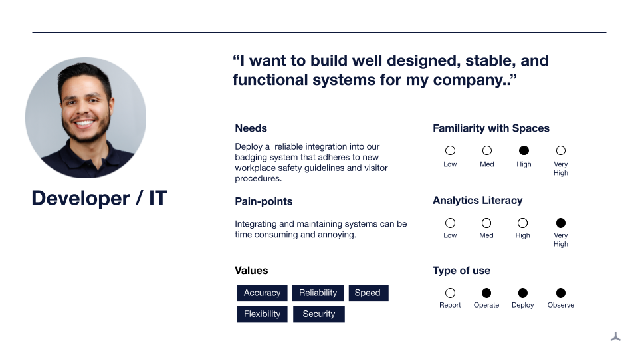The width and height of the screenshot is (638, 359).
Task: Click the logo icon in the bottom-right corner
Action: [x=615, y=337]
